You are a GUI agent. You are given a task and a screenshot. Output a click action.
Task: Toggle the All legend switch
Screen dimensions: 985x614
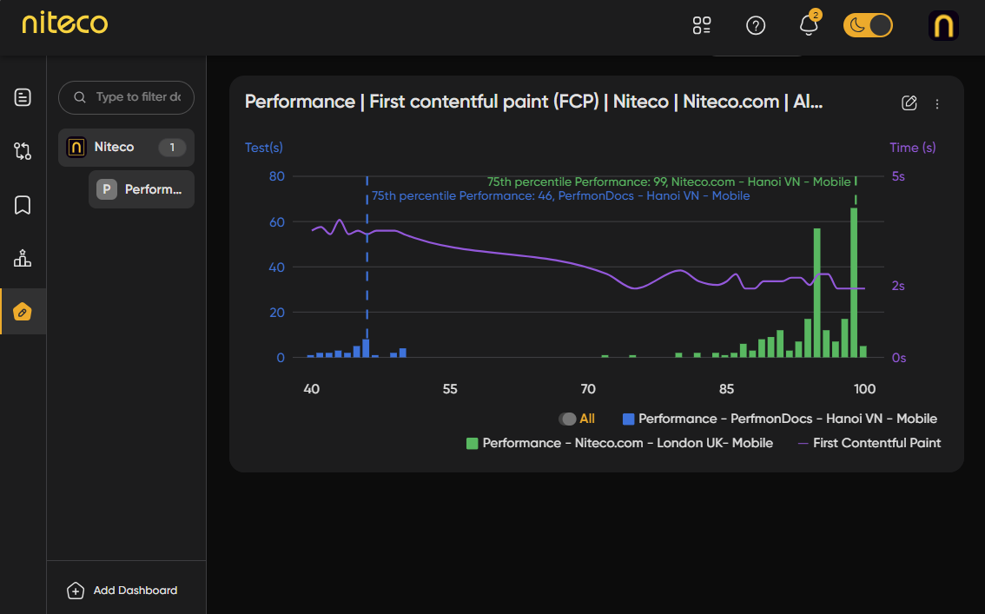(567, 419)
